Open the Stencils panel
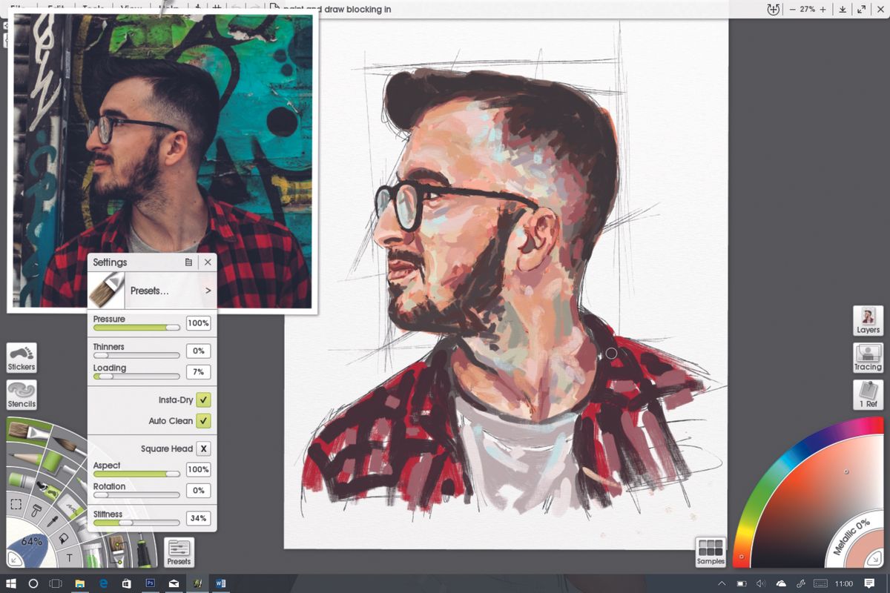Screen dimensions: 890x593 tap(21, 394)
